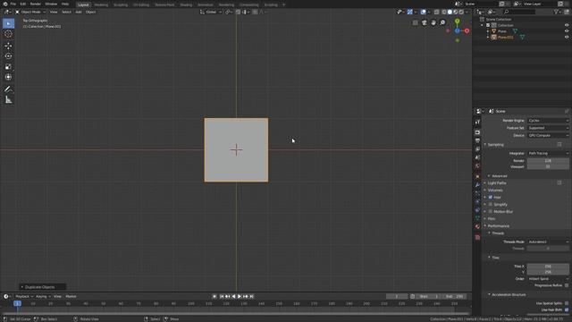Click the timeline Play button
572x322 pixels.
coord(240,297)
